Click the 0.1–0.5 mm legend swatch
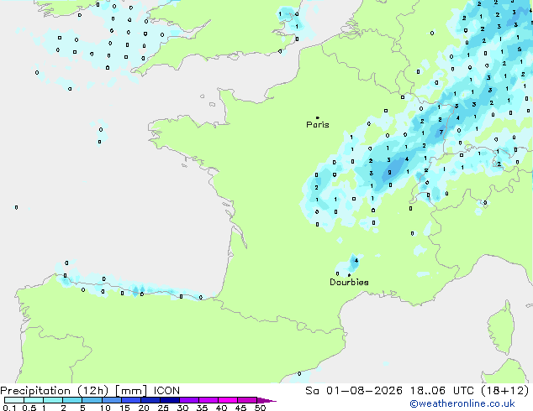Viewport: 533px width, 411px height. point(14,400)
